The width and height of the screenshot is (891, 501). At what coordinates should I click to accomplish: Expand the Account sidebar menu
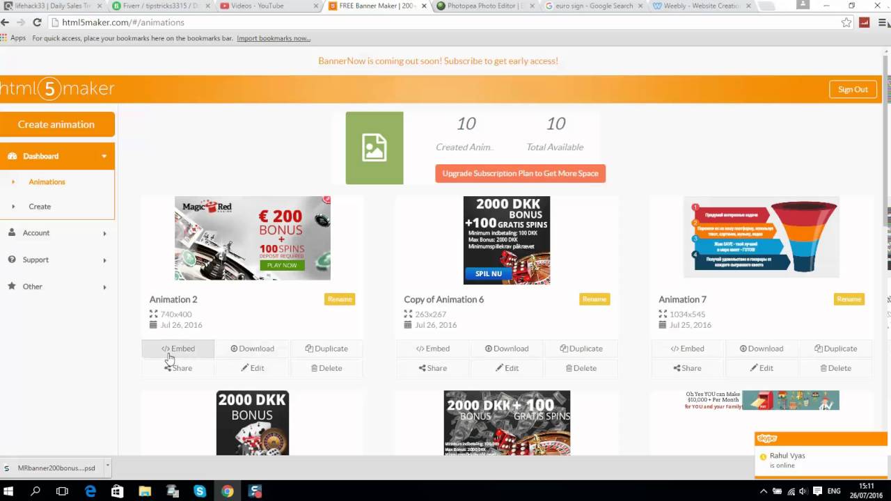pyautogui.click(x=57, y=233)
